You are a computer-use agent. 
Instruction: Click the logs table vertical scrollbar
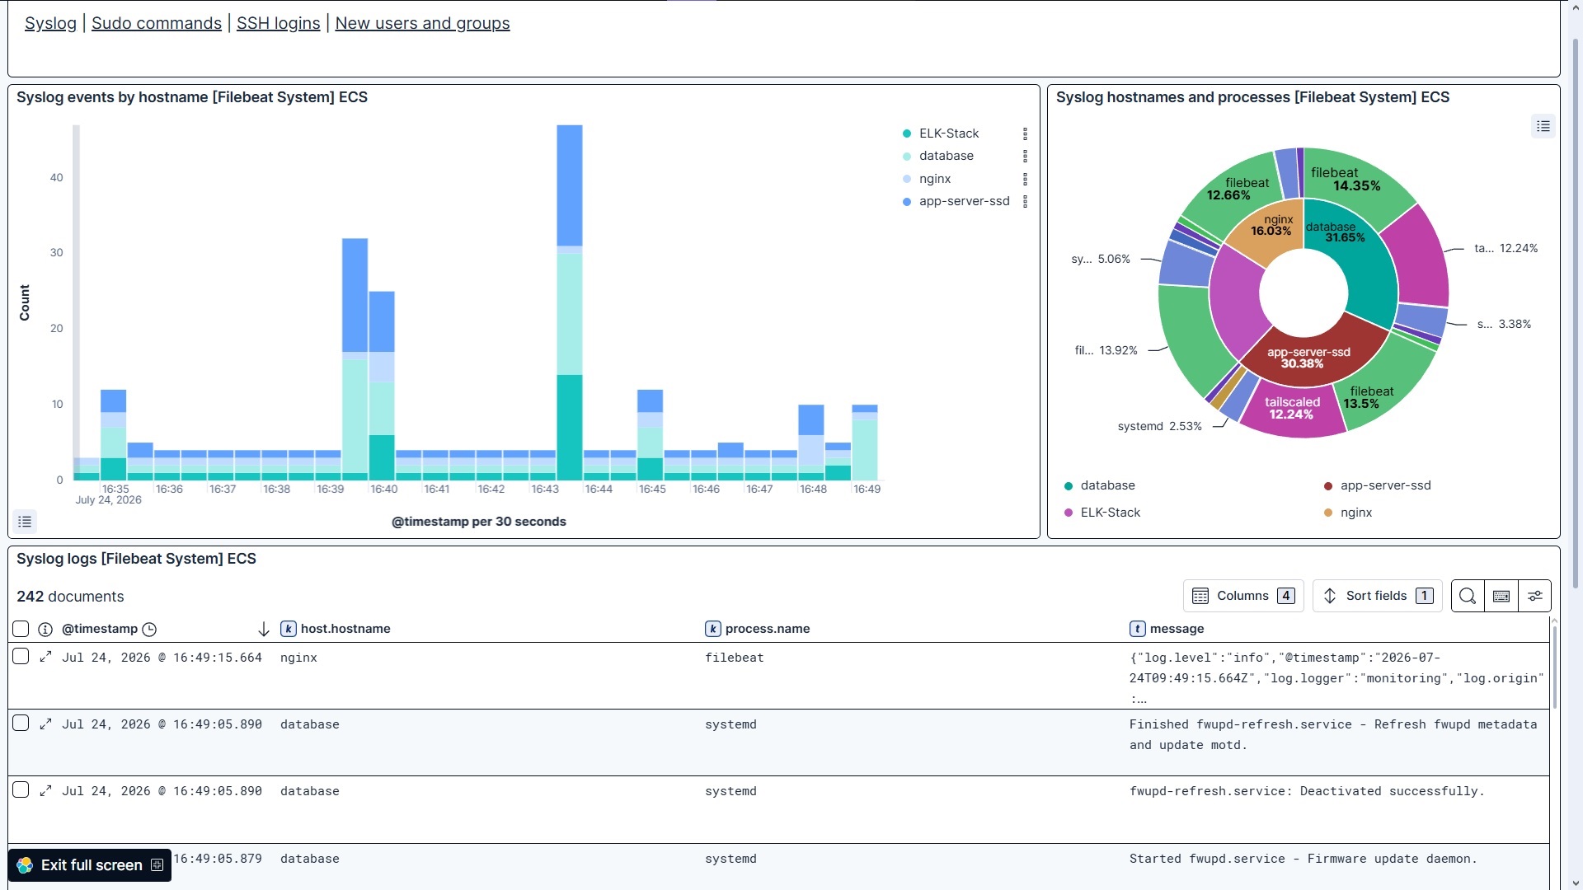click(1555, 667)
